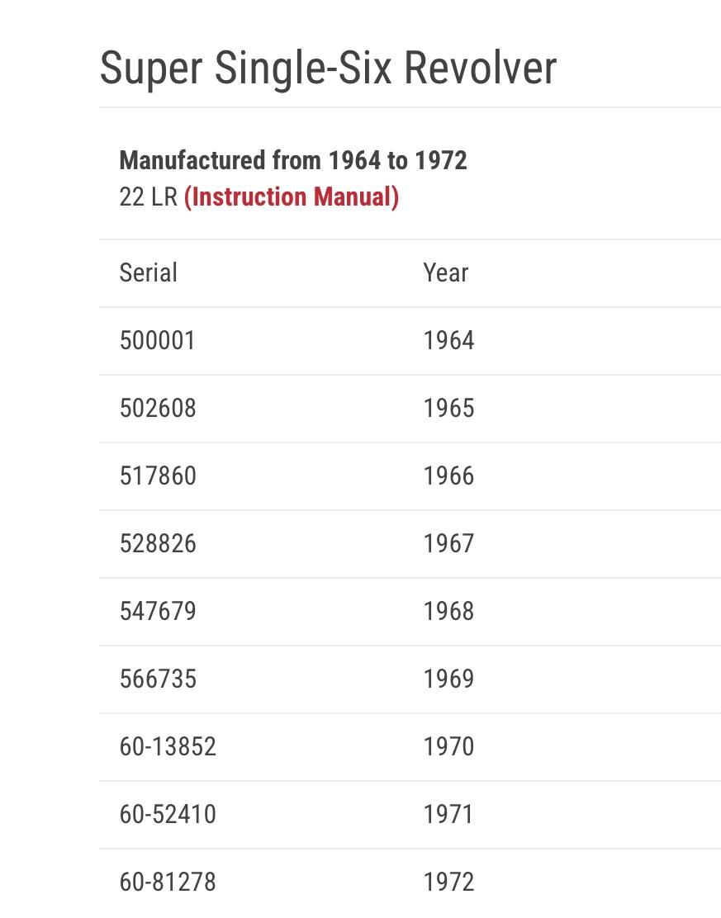The width and height of the screenshot is (721, 918).
Task: Click serial number 502608
Action: (158, 408)
